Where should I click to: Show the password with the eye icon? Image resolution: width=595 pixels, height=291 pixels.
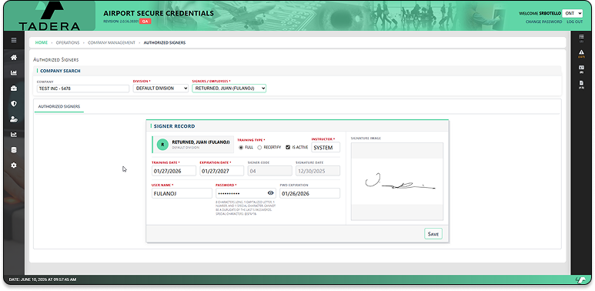pos(270,192)
